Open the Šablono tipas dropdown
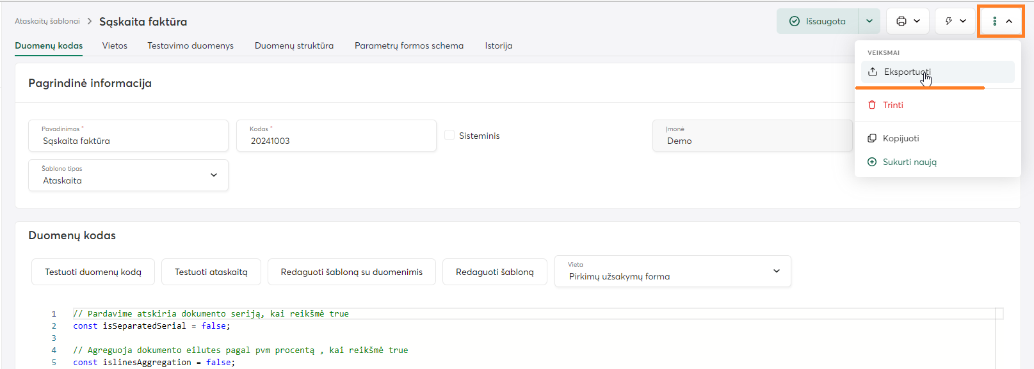1034x369 pixels. pos(128,175)
